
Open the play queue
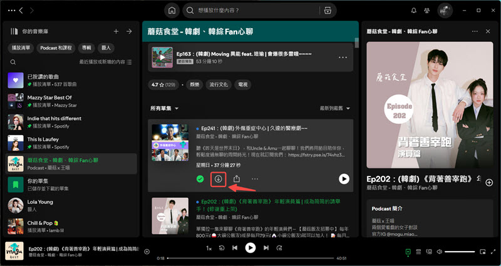tap(418, 252)
